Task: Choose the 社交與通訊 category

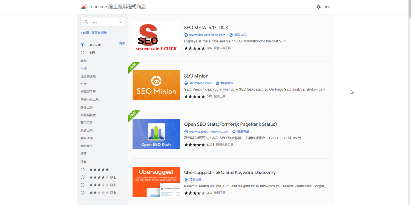Action: pyautogui.click(x=88, y=76)
